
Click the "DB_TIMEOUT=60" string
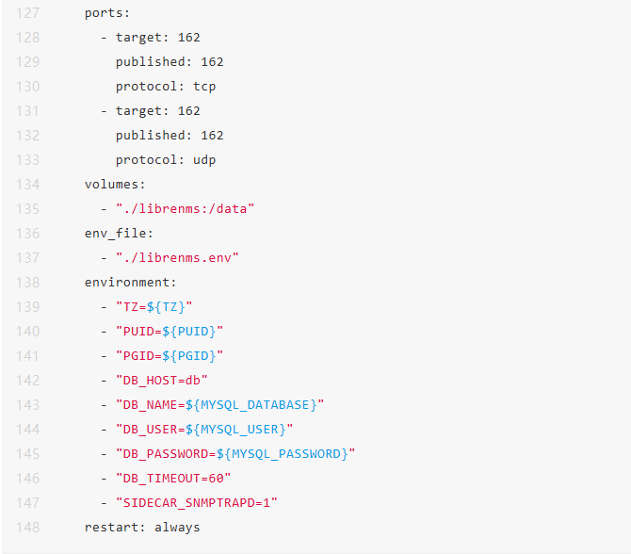(173, 478)
